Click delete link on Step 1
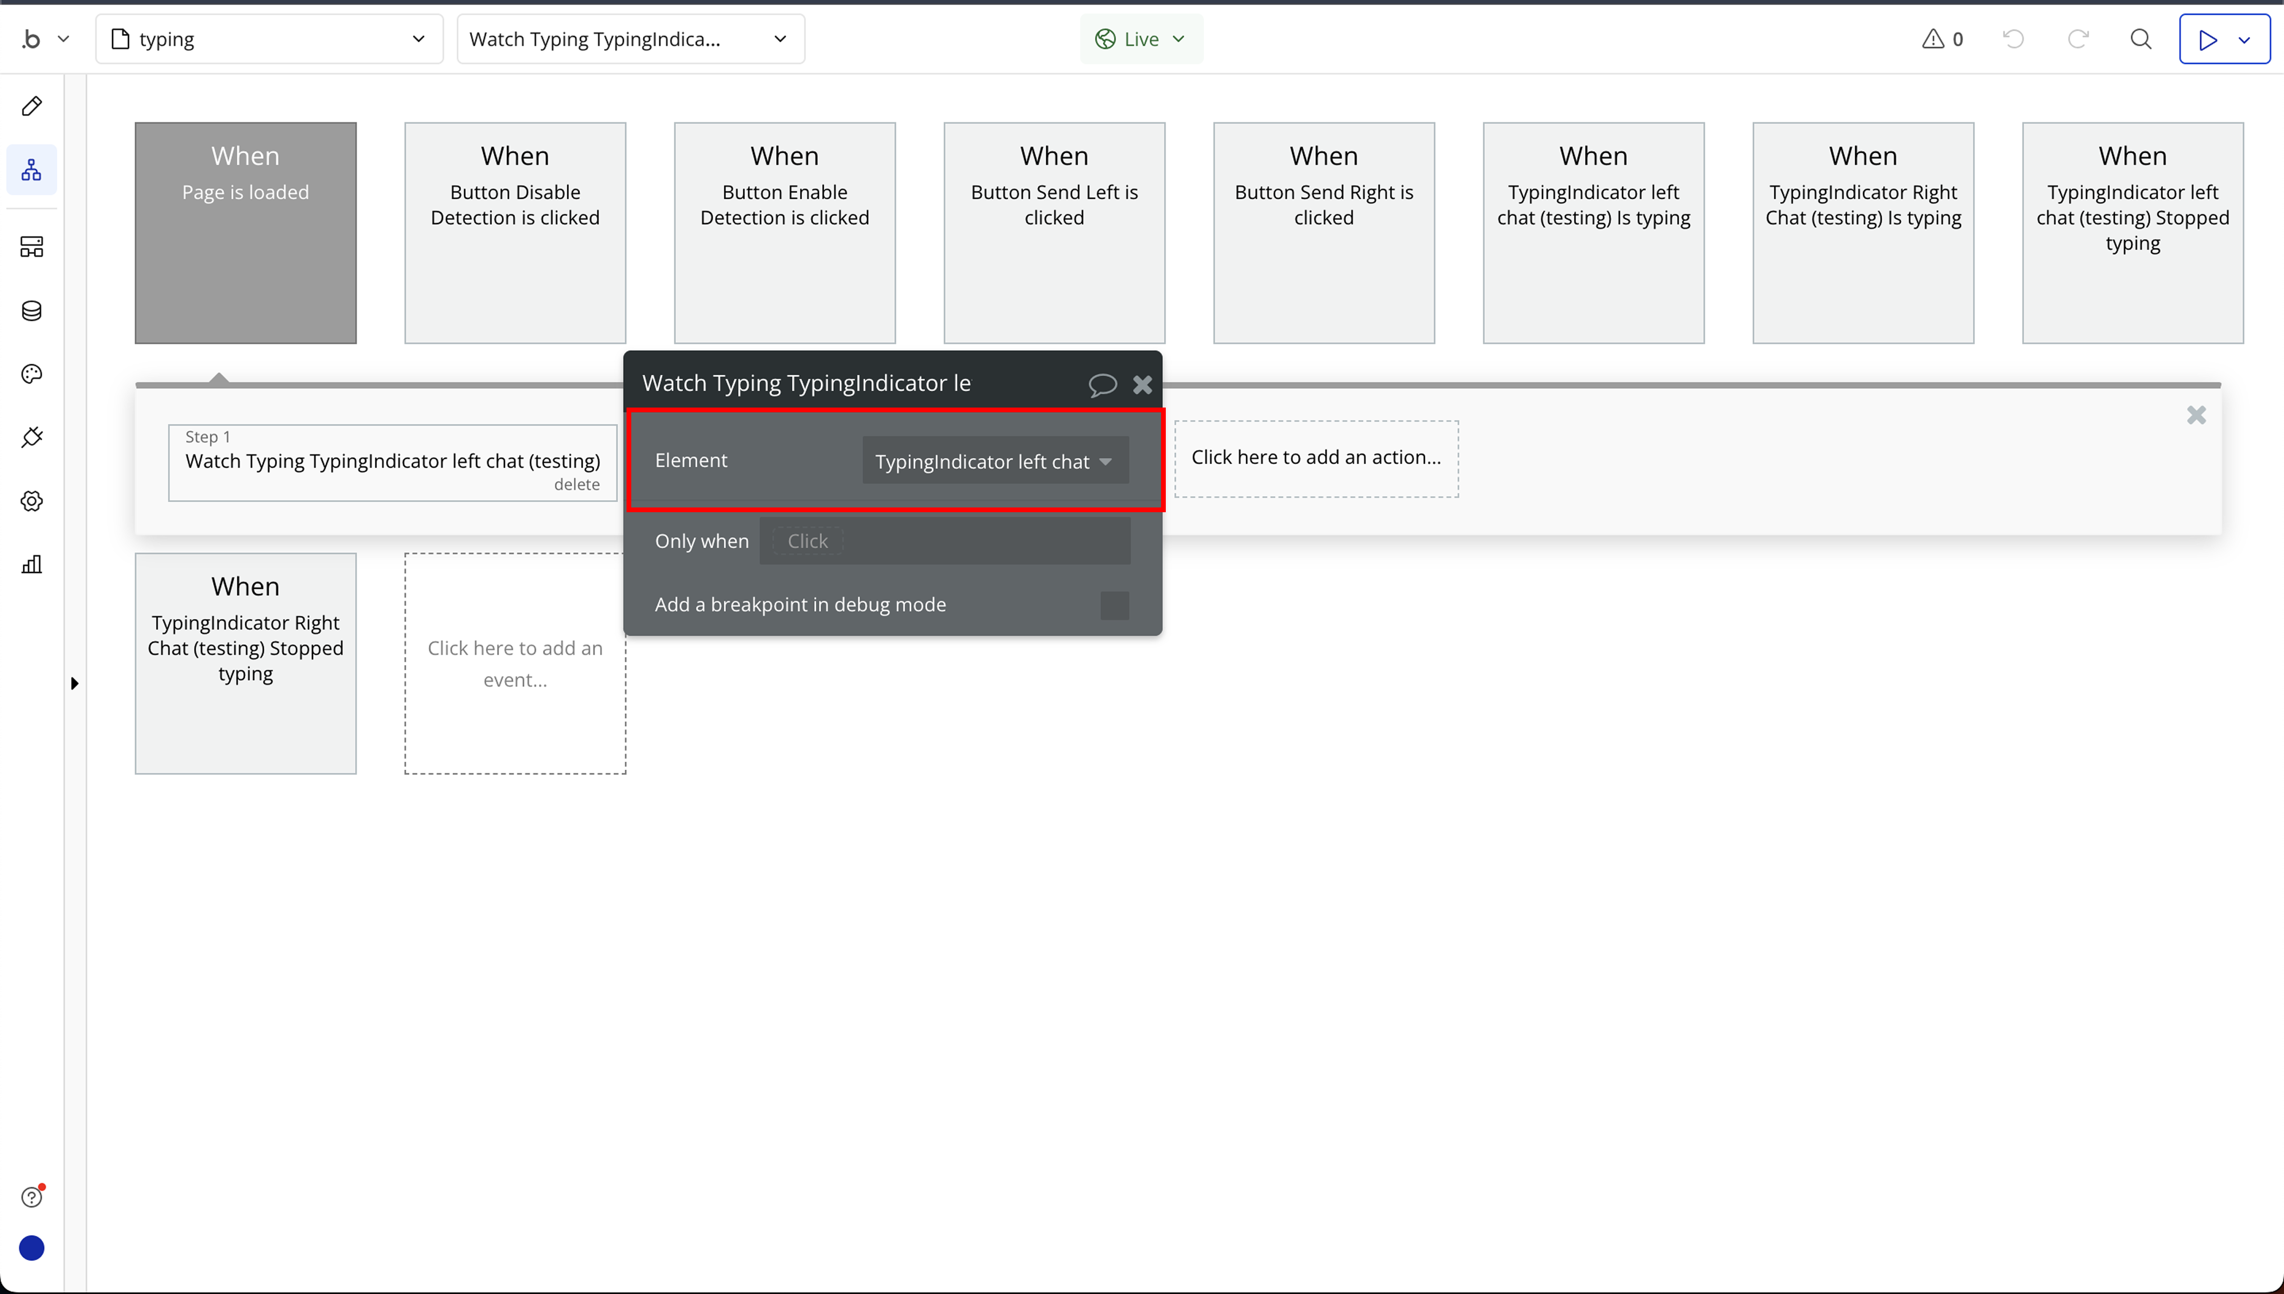The height and width of the screenshot is (1294, 2284). coord(577,484)
